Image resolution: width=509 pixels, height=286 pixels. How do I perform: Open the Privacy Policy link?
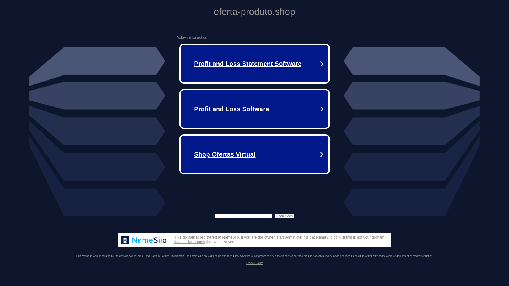[x=254, y=263]
